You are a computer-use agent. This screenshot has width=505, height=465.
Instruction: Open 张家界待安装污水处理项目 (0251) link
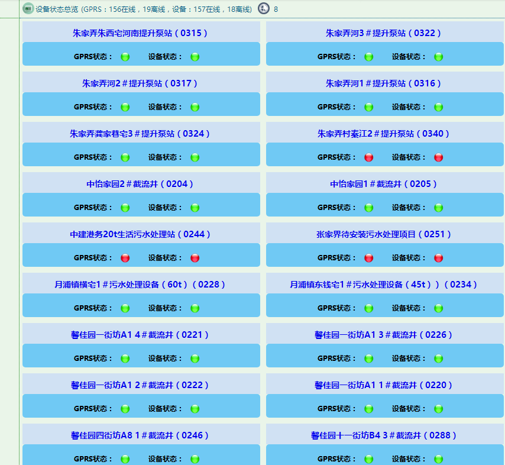coord(384,234)
